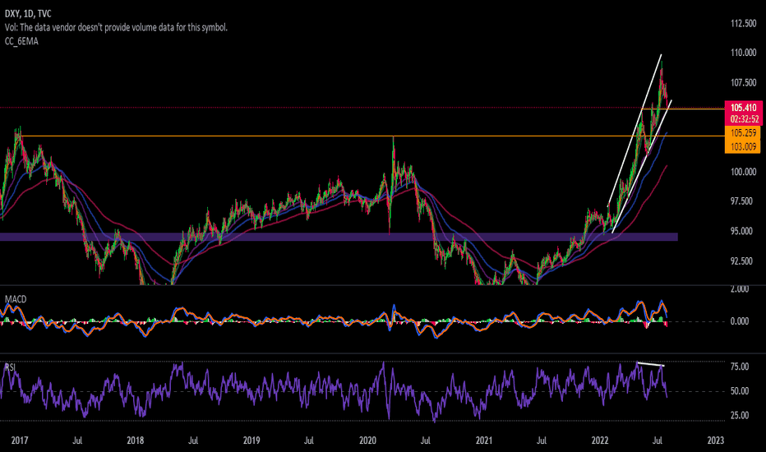
Task: Select the upper white channel line on price
Action: (x=634, y=130)
